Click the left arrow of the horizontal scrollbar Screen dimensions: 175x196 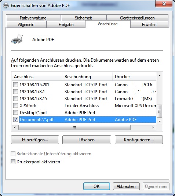15,127
